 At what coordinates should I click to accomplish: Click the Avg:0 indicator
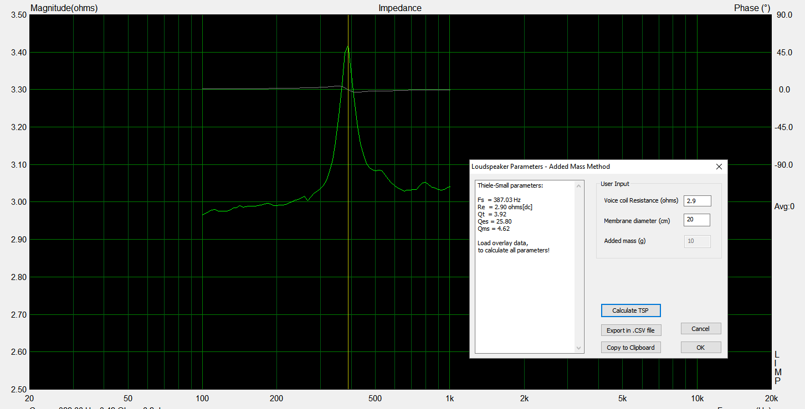tap(784, 206)
